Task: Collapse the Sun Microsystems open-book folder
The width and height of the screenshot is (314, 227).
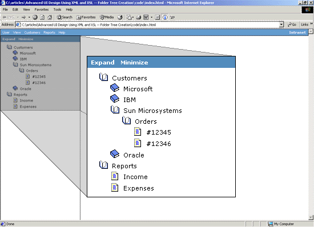Action: pos(15,64)
